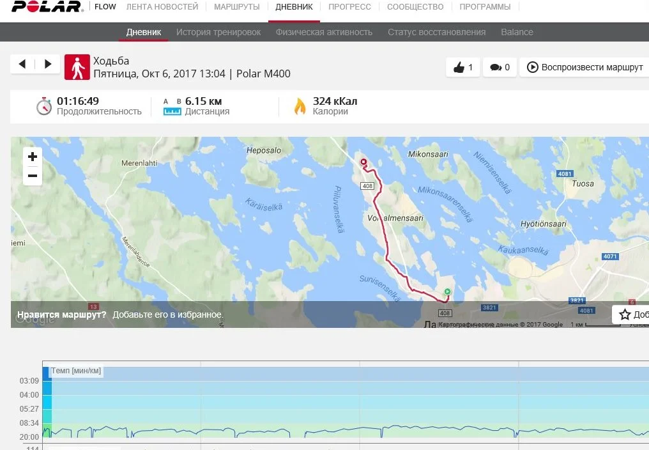Image resolution: width=649 pixels, height=450 pixels.
Task: Switch to Balance tab
Action: click(517, 32)
